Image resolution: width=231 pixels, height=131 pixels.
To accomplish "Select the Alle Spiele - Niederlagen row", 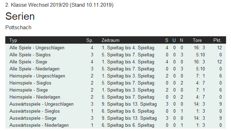I will tap(115, 69).
